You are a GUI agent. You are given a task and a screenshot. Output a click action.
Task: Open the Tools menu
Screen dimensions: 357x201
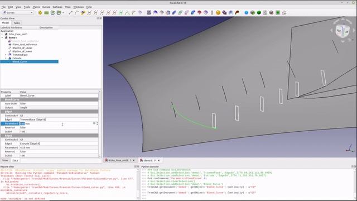click(27, 7)
